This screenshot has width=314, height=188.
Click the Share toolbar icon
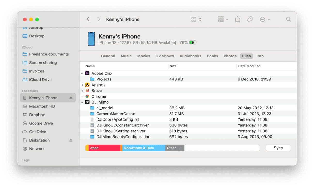(238, 19)
